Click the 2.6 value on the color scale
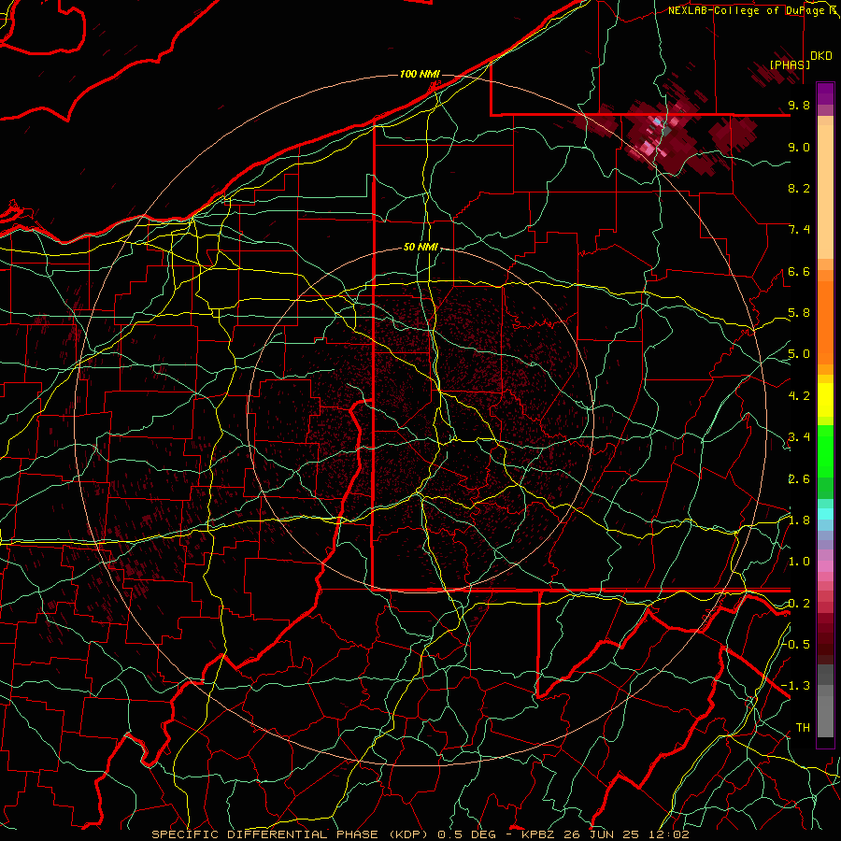The width and height of the screenshot is (841, 841). [x=799, y=479]
